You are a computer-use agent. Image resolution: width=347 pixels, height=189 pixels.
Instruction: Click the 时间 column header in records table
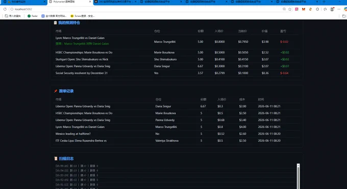[261, 99]
